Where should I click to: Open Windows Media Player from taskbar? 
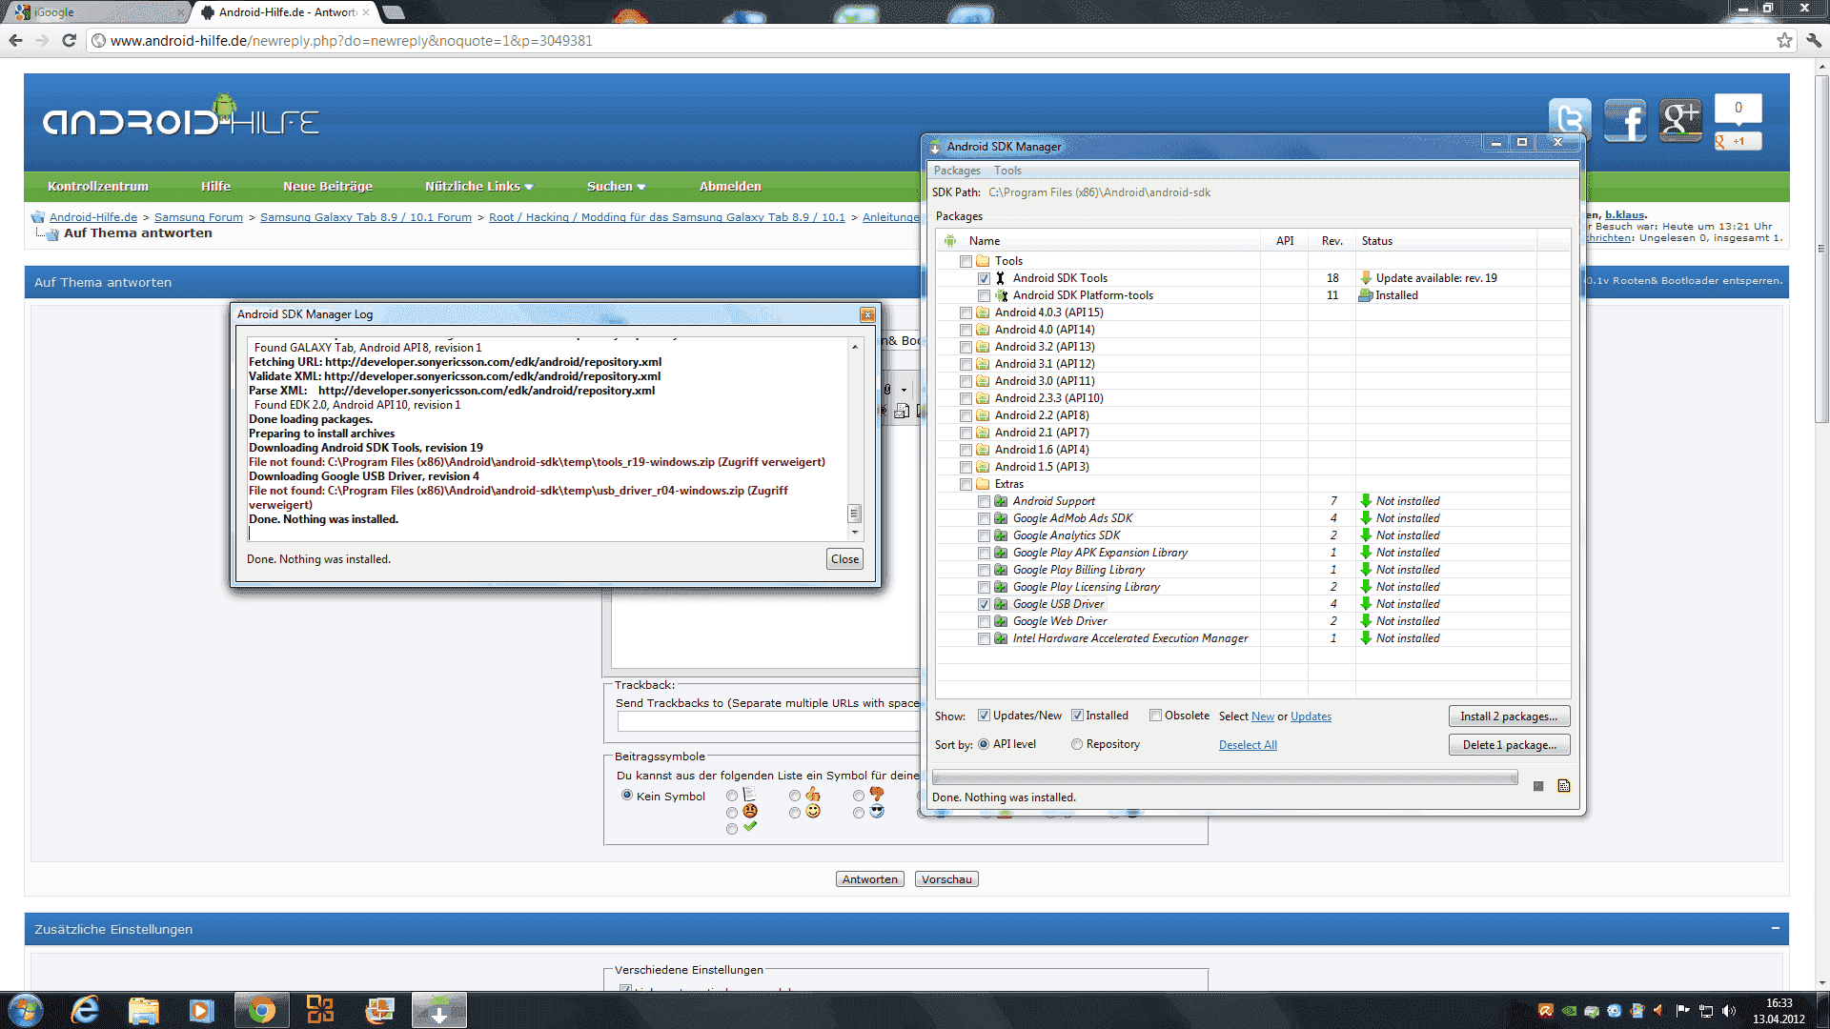(x=202, y=1010)
